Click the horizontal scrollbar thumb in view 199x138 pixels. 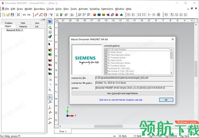[x=108, y=126]
